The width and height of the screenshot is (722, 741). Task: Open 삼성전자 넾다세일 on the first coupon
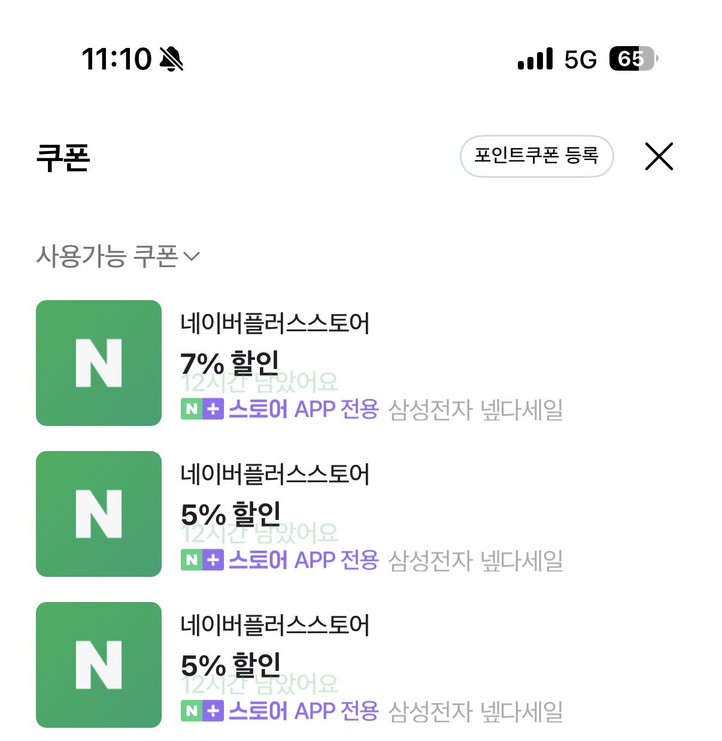click(x=476, y=410)
